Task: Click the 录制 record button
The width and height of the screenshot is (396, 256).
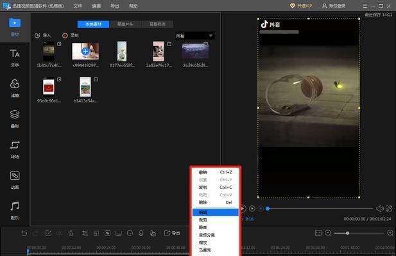Action: click(x=71, y=35)
